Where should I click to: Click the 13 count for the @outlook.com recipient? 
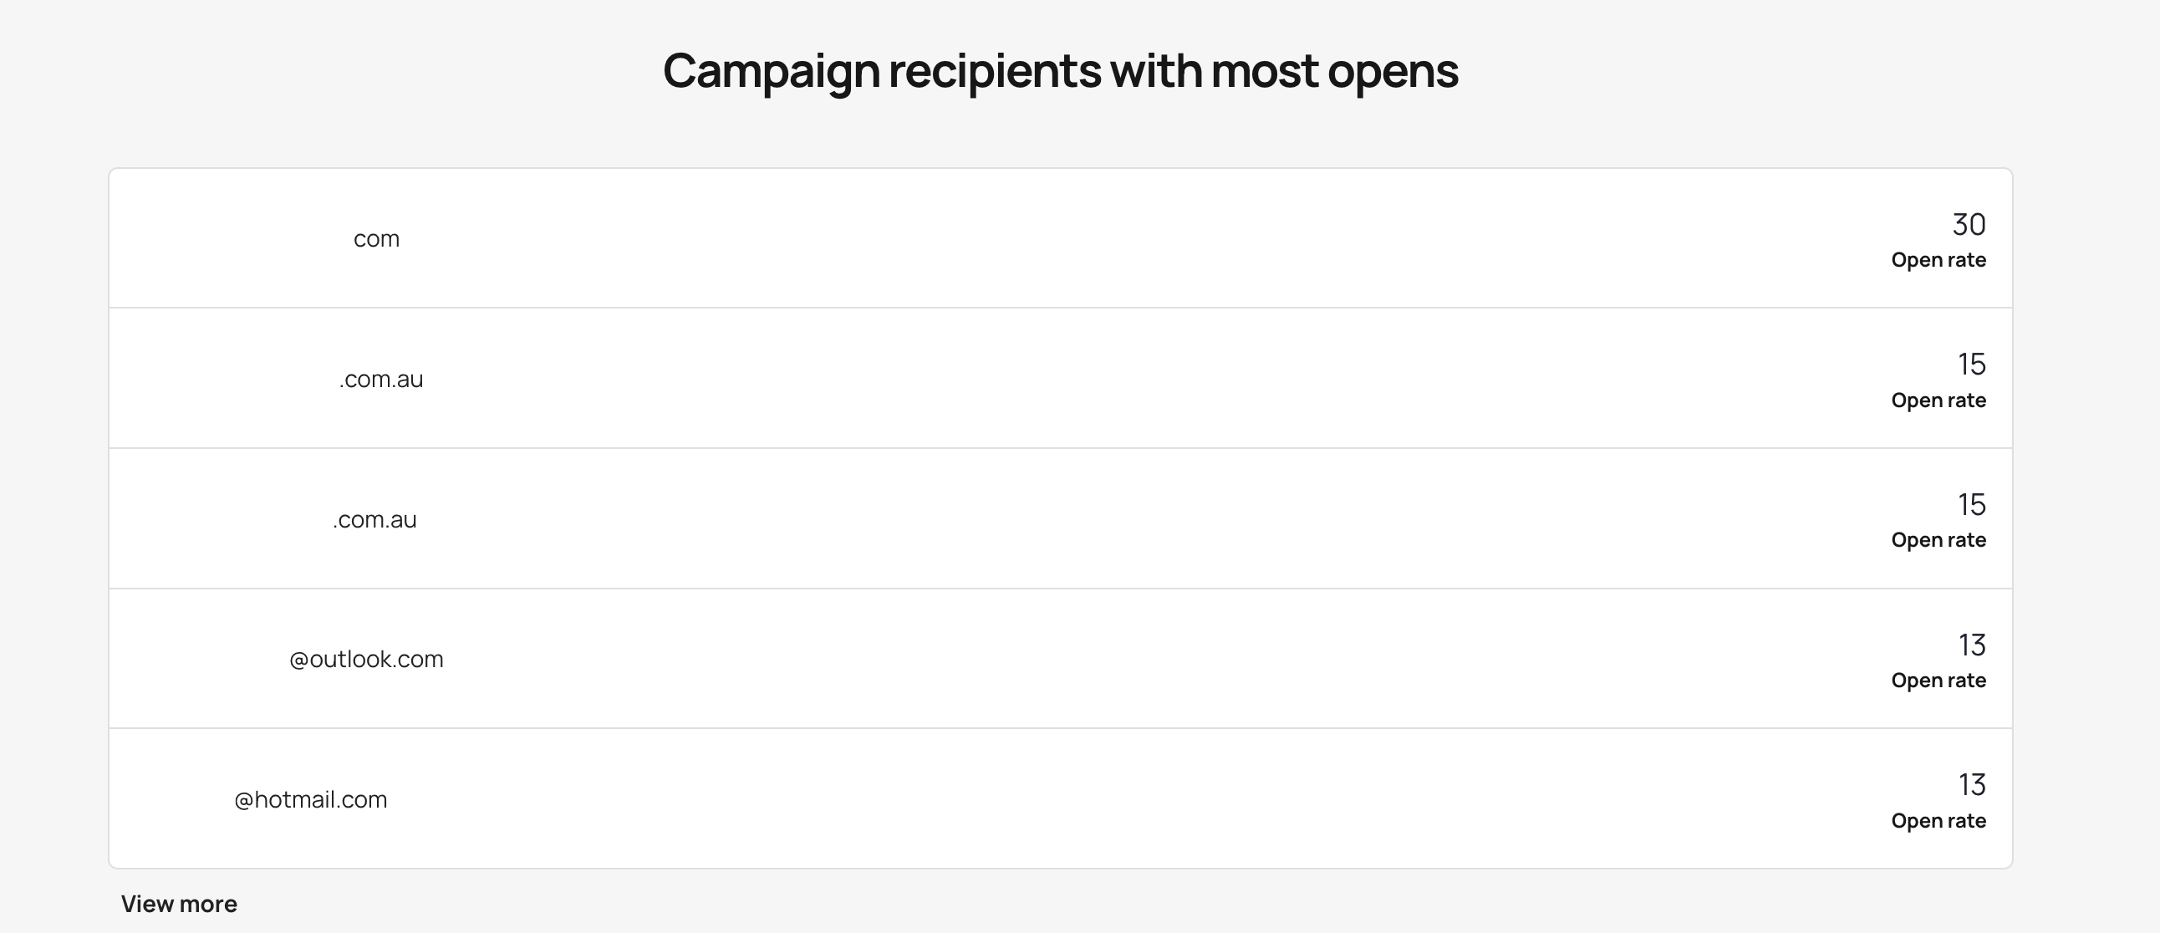1971,645
